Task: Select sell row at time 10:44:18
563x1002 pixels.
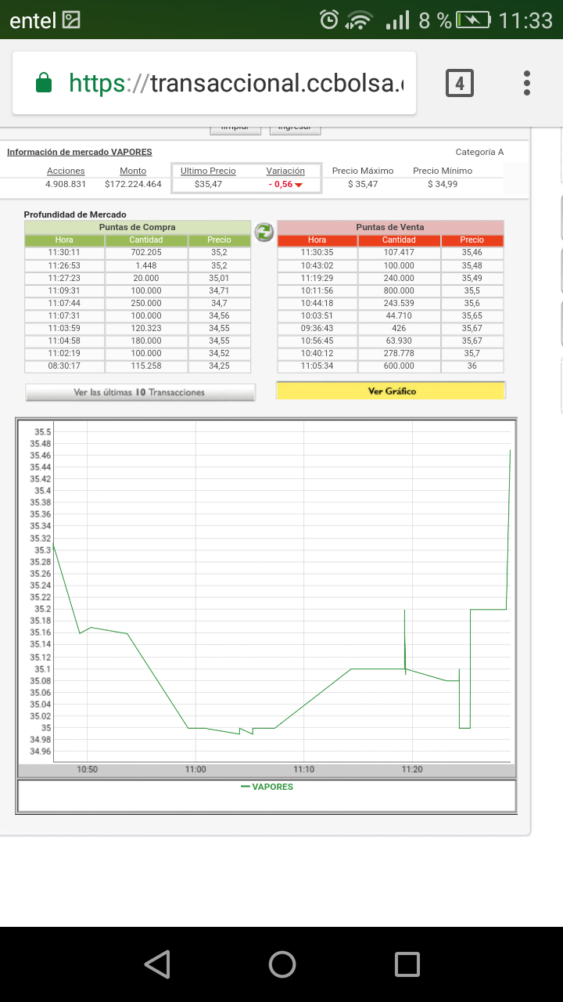Action: [x=390, y=303]
